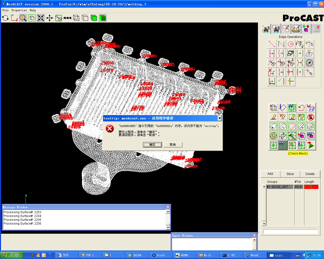This screenshot has width=324, height=259.
Task: Select the three-point arc tool
Action: [300, 44]
